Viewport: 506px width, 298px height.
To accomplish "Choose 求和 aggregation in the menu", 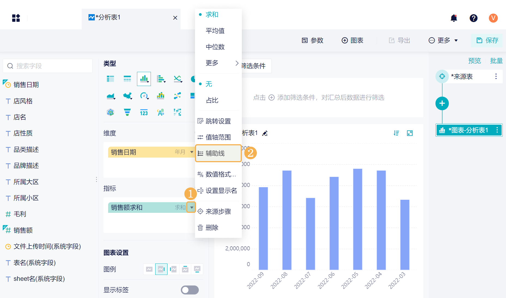I will [218, 14].
